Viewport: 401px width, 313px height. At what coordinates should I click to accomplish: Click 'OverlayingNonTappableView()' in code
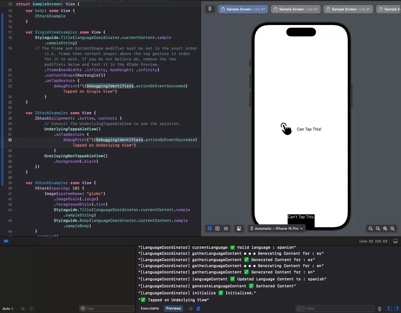coord(76,156)
